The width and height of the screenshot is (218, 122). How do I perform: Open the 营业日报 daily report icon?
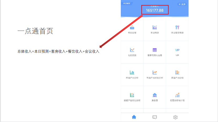[x=132, y=27]
